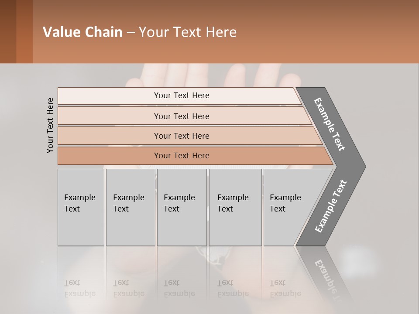The width and height of the screenshot is (419, 314).
Task: Select the first "Example Text" box on the left
Action: pos(81,207)
